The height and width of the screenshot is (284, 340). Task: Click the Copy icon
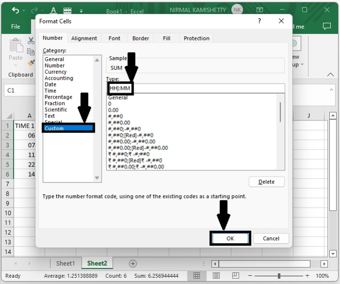tap(31, 52)
